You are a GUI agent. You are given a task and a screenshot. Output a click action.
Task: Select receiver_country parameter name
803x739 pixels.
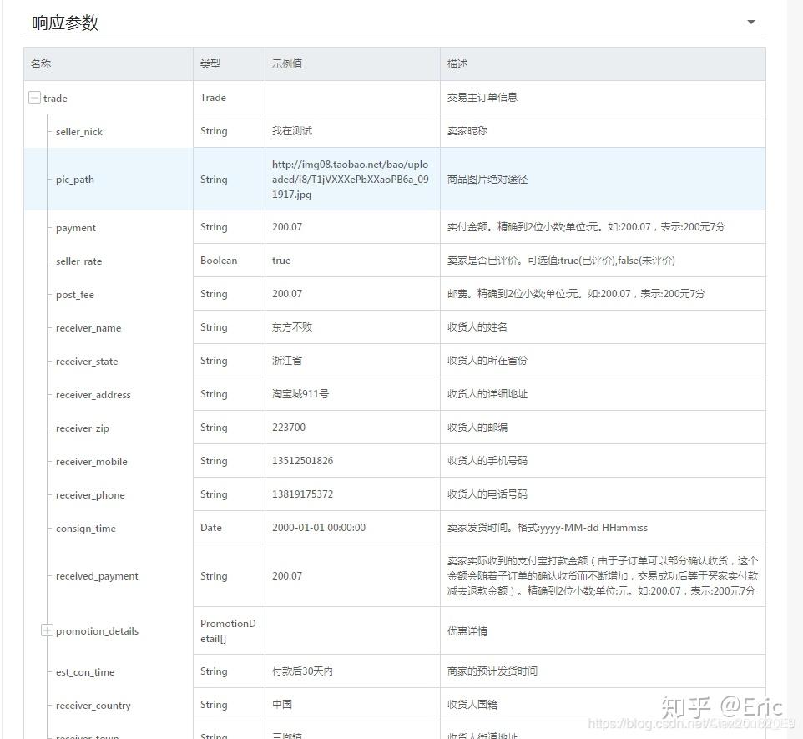[93, 706]
